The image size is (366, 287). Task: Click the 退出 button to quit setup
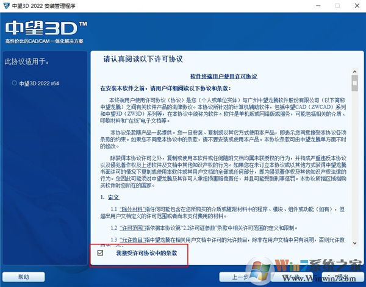[343, 277]
